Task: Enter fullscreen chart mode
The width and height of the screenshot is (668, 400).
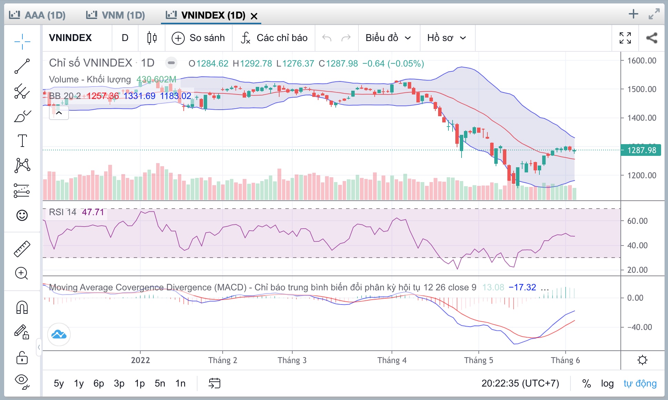Action: tap(625, 38)
